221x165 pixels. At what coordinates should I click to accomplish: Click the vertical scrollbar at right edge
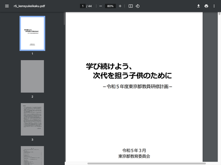pyautogui.click(x=219, y=14)
